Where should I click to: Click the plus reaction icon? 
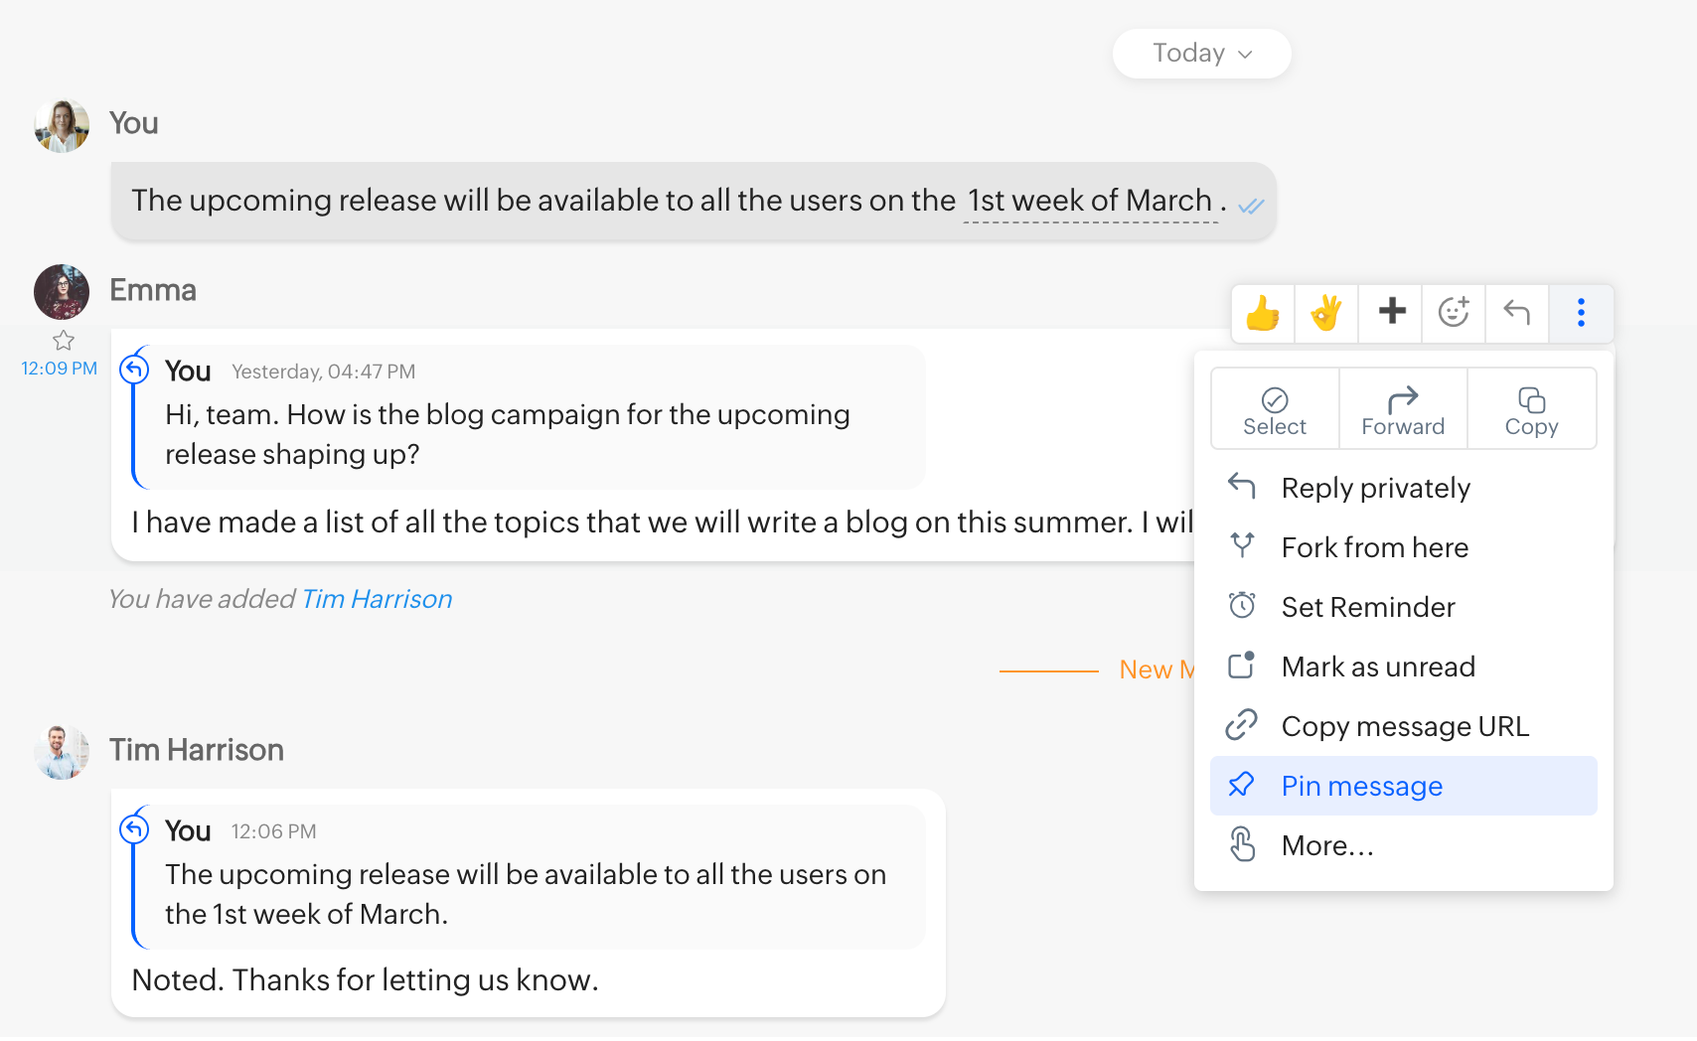tap(1391, 312)
